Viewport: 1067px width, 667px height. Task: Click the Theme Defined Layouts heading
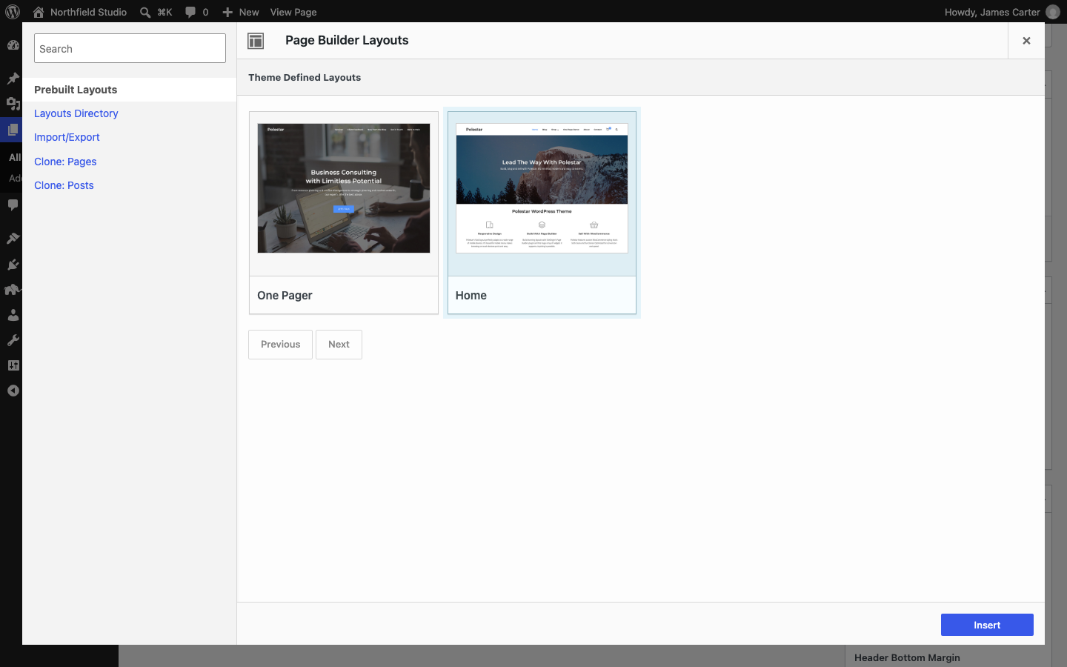point(305,77)
